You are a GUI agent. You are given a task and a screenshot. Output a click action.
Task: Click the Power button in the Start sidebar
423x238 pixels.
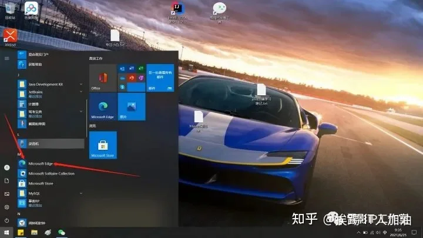pyautogui.click(x=6, y=220)
